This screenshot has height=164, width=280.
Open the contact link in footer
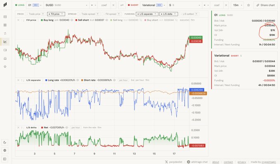click(x=228, y=162)
